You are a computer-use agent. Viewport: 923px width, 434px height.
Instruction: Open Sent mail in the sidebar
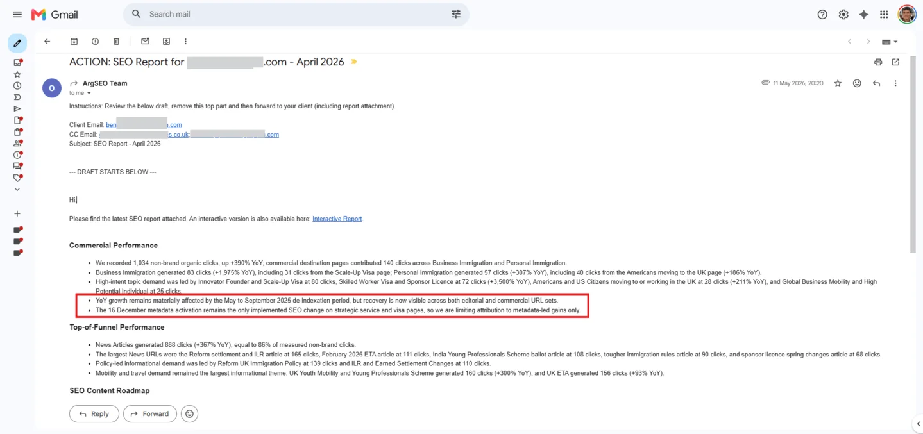(17, 109)
